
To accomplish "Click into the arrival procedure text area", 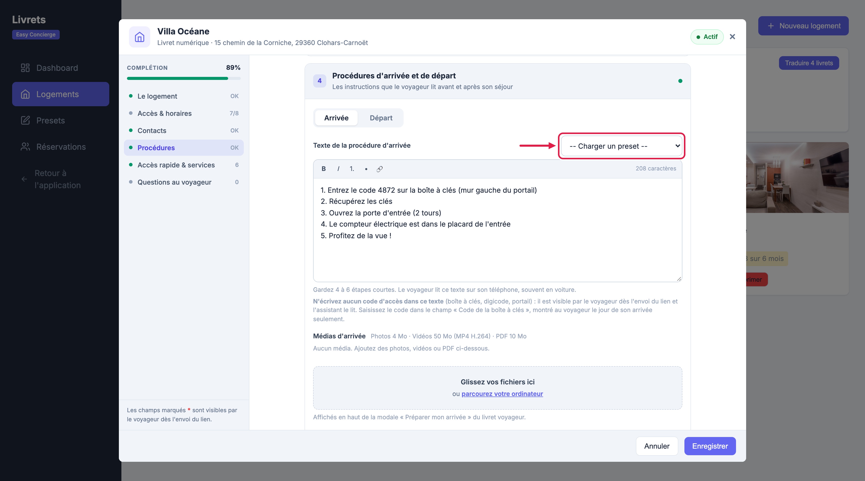I will [497, 230].
